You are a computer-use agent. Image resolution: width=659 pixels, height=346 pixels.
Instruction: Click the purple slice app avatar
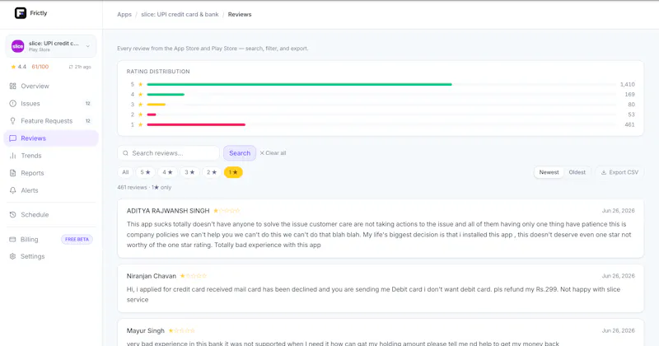pyautogui.click(x=17, y=46)
